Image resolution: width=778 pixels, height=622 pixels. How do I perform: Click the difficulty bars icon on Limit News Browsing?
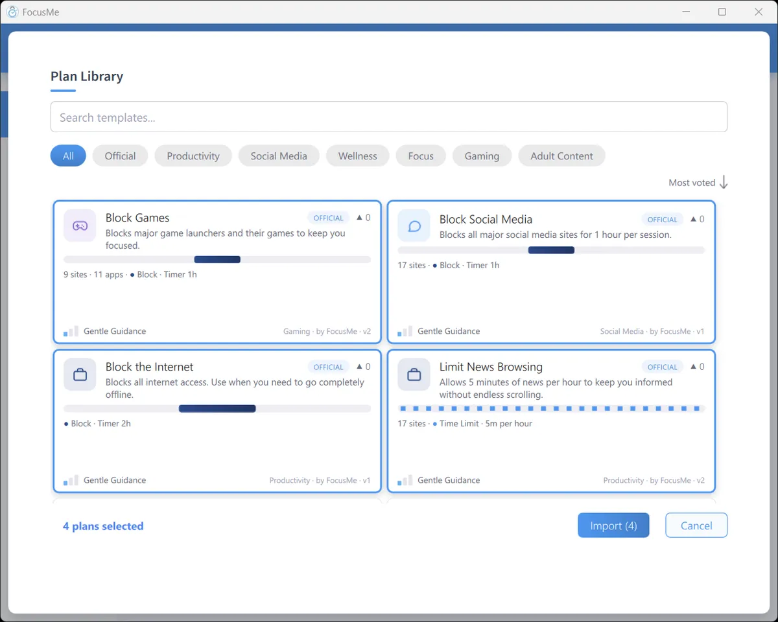[405, 480]
